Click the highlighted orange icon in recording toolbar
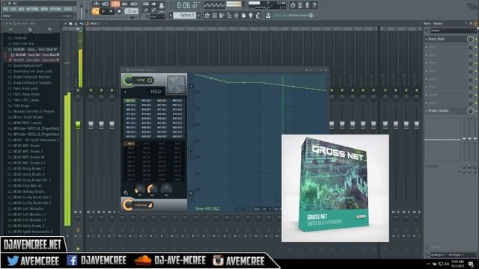The height and width of the screenshot is (269, 479). (x=115, y=4)
